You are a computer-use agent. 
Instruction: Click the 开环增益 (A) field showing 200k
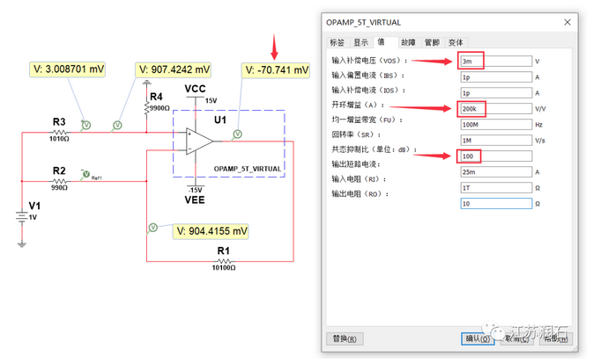coord(495,108)
